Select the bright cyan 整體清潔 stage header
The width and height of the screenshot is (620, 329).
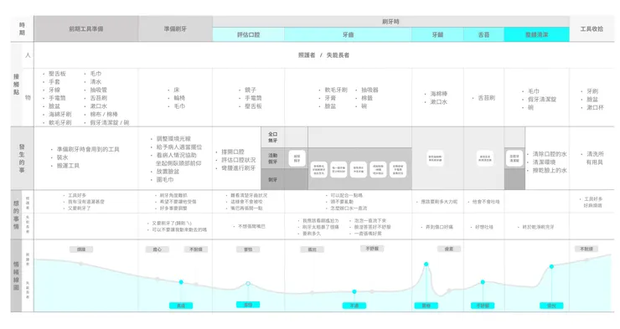[536, 35]
